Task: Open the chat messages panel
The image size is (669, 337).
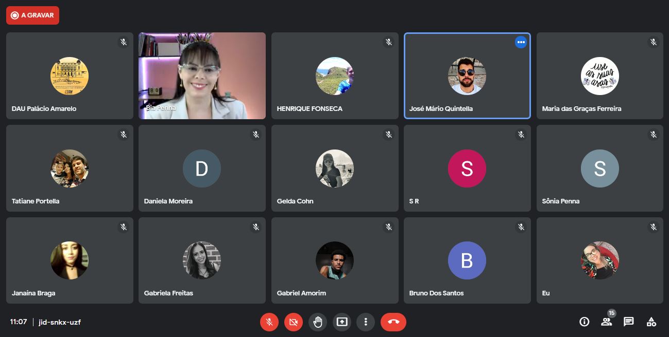Action: click(x=628, y=322)
